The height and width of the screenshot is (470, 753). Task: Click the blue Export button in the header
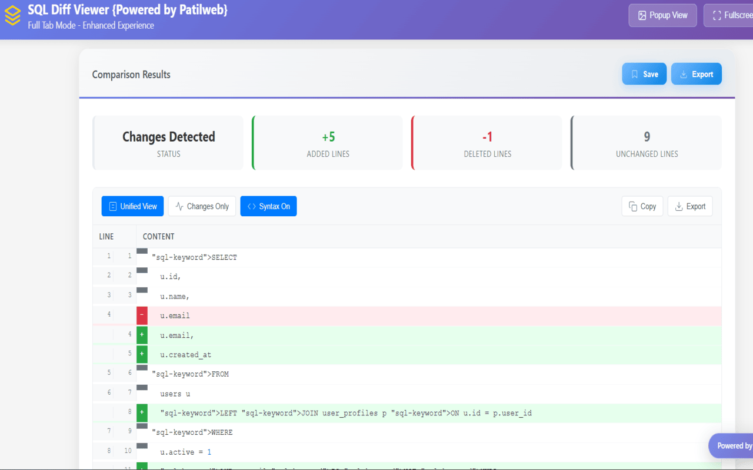click(697, 74)
